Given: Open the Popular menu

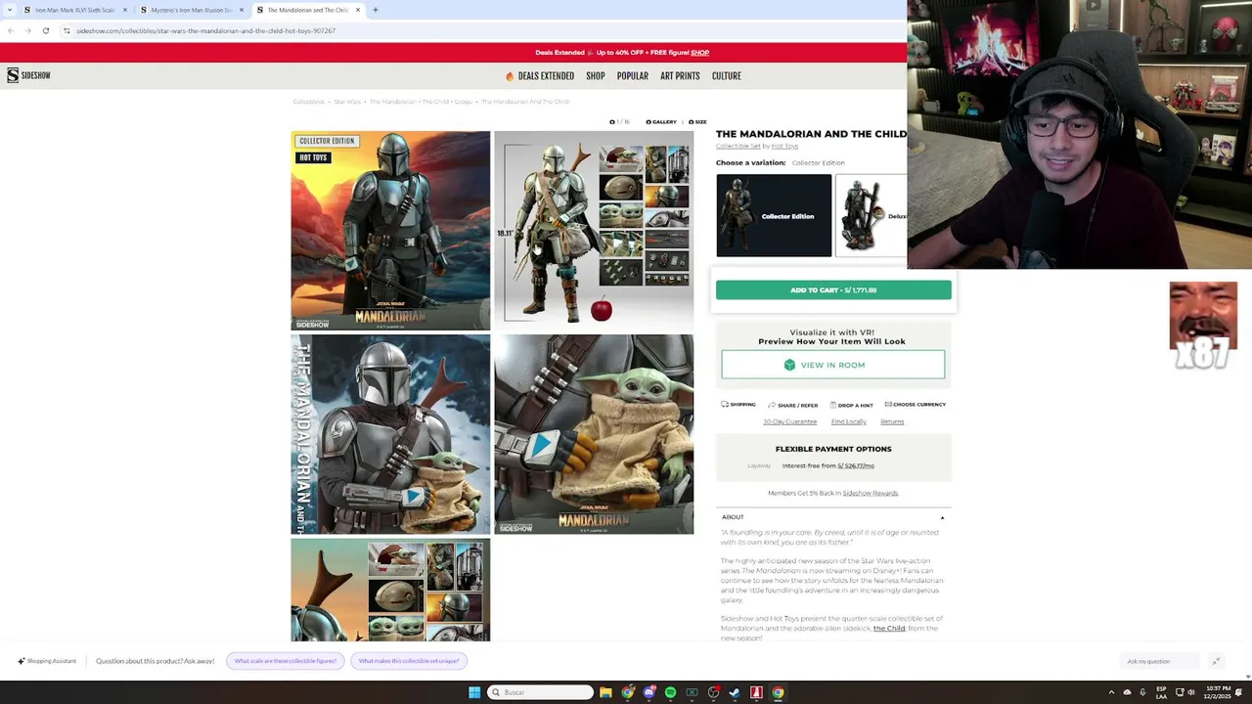Looking at the screenshot, I should pos(633,76).
